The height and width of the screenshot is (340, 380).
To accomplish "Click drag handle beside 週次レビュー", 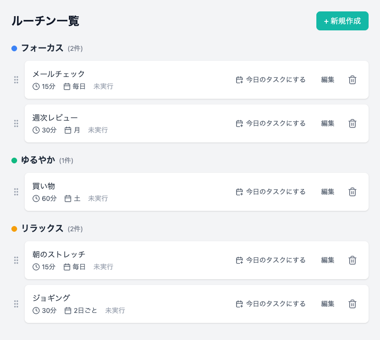I will [16, 123].
